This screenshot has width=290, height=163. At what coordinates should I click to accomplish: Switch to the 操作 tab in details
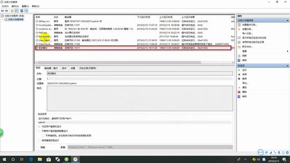click(55, 68)
